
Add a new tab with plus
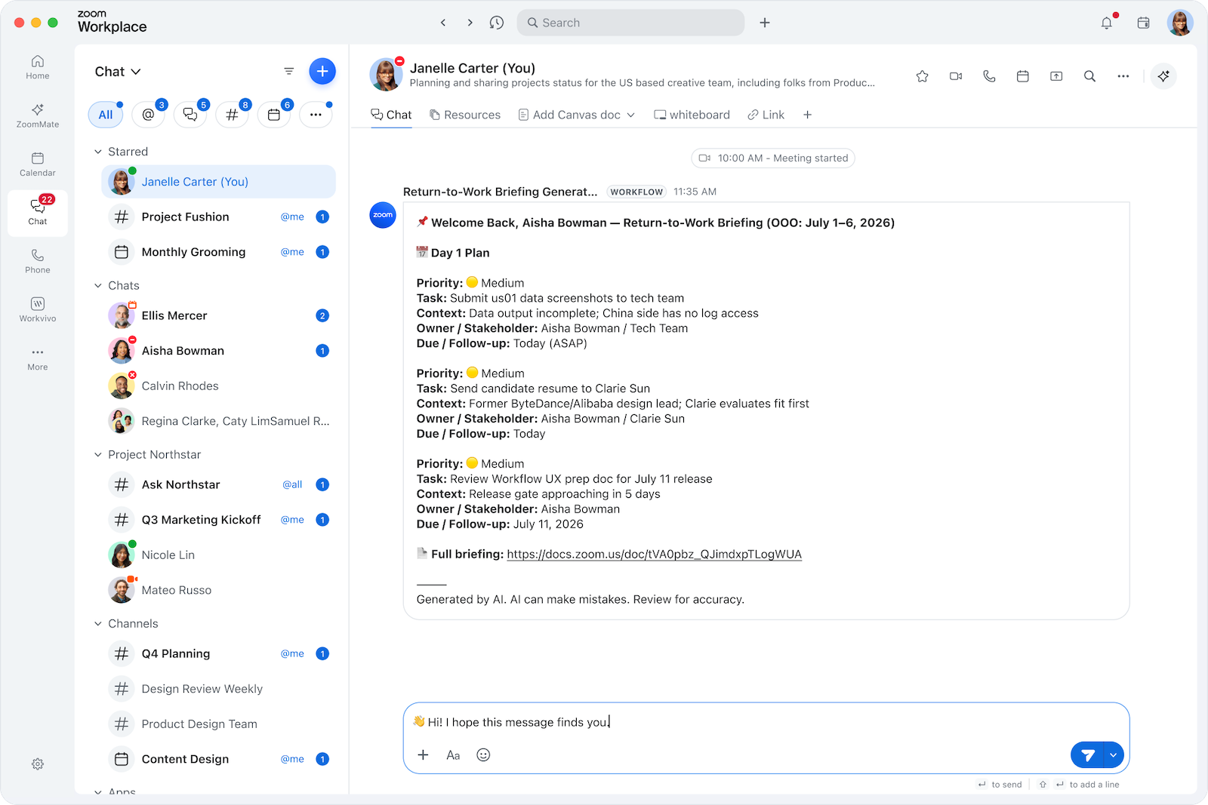(x=808, y=115)
